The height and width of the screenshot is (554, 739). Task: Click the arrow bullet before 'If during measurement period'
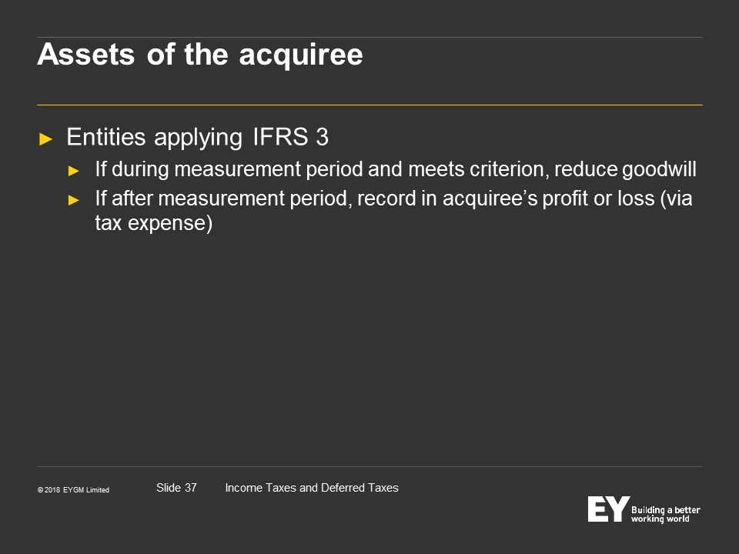coord(74,171)
